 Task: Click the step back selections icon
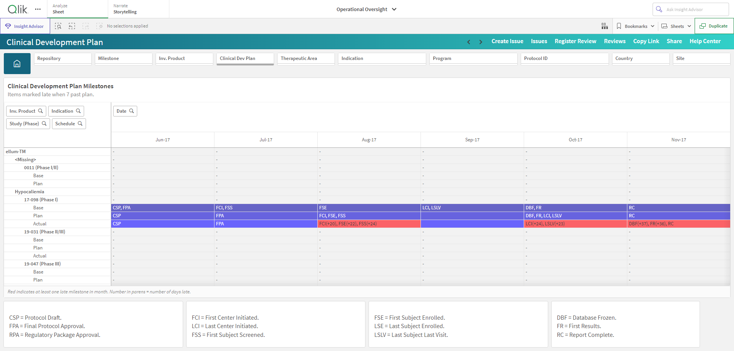click(x=72, y=26)
